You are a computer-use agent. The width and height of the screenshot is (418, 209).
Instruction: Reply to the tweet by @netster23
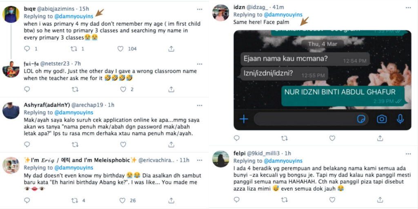point(27,89)
